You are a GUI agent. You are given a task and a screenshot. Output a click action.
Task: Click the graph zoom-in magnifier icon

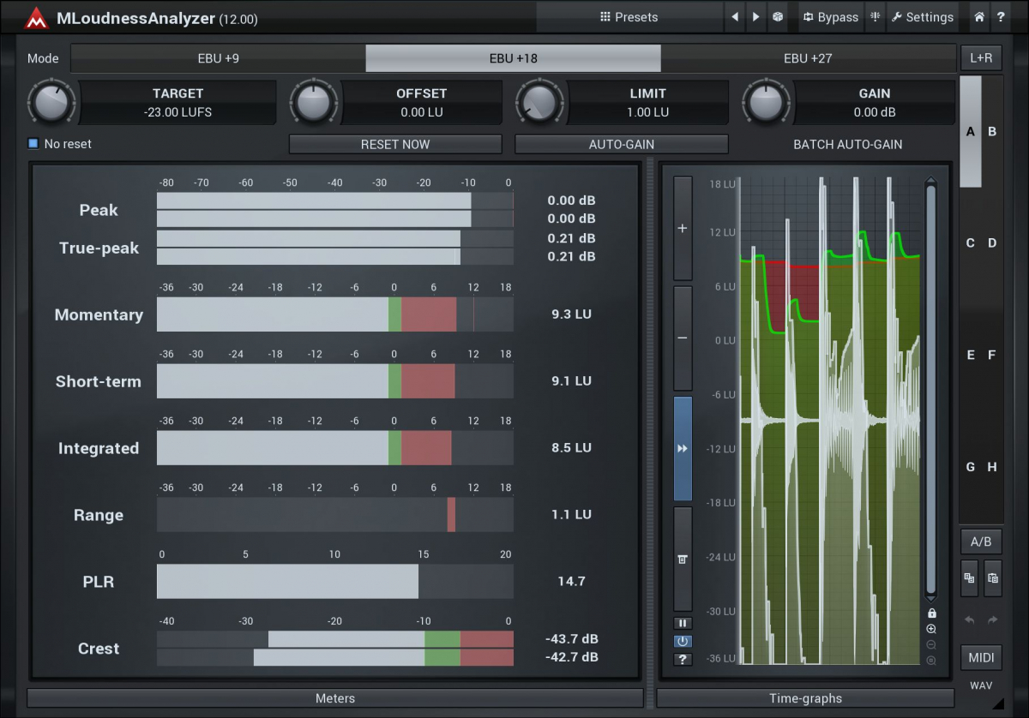coord(931,629)
